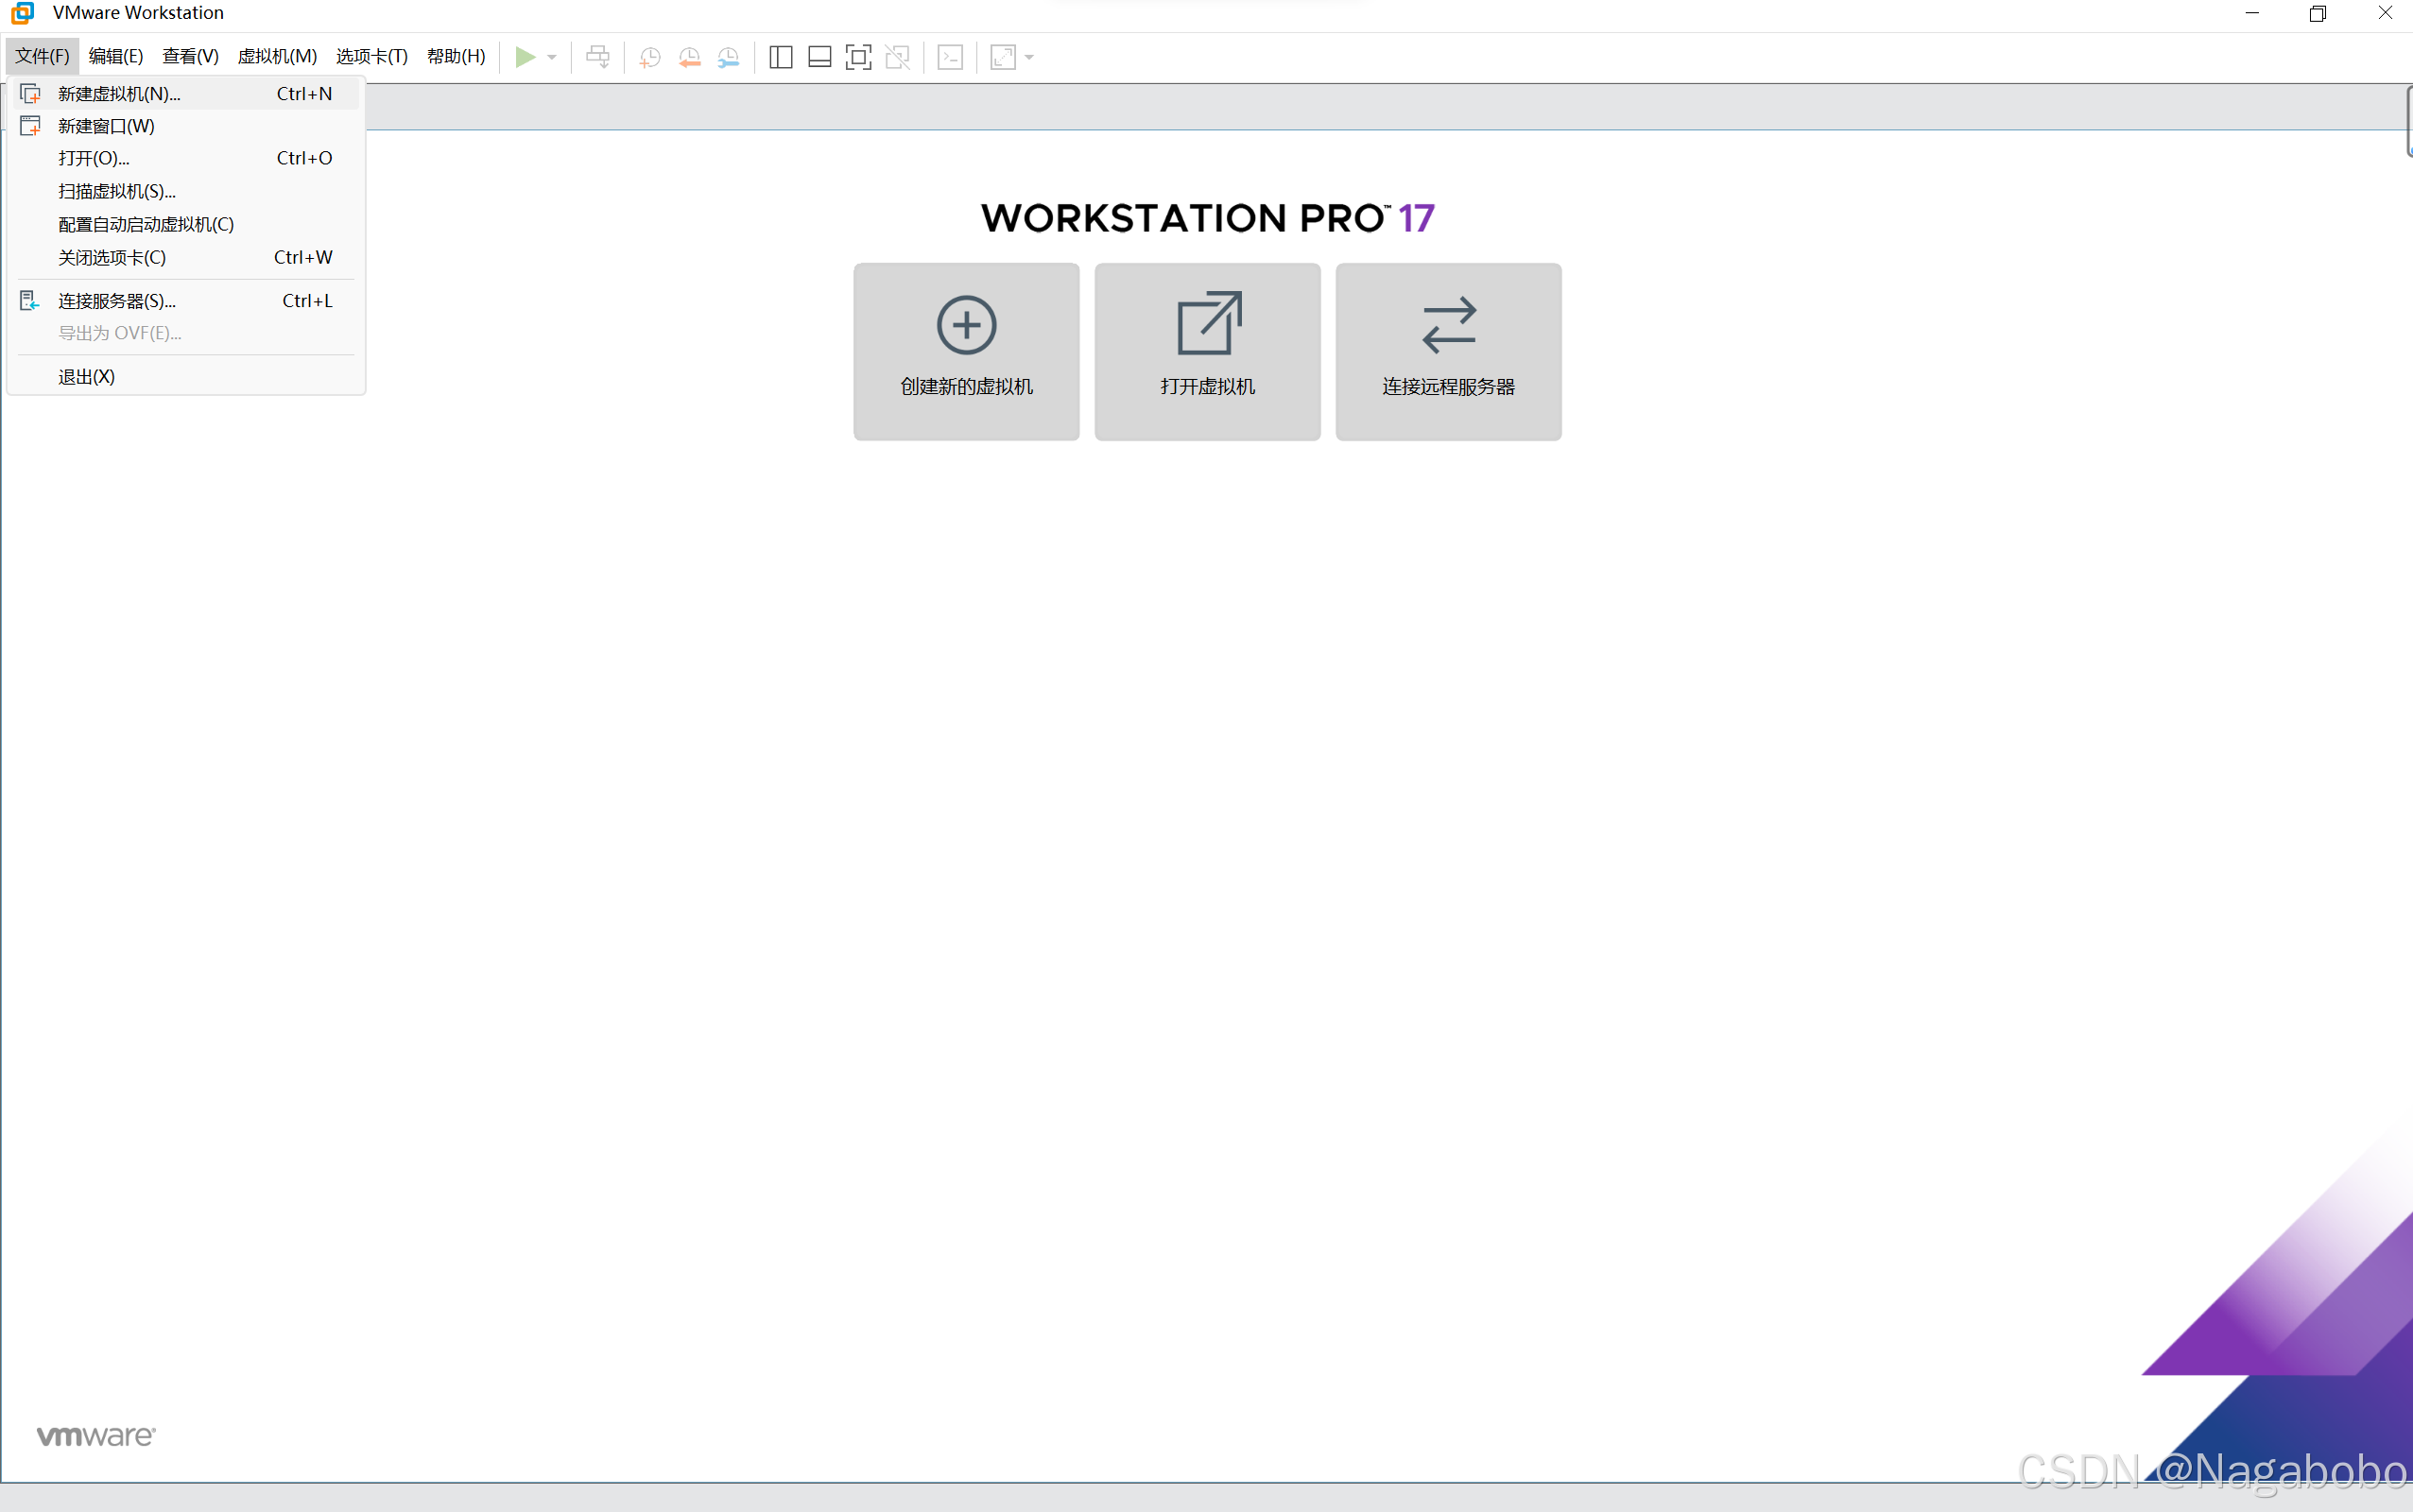Image resolution: width=2413 pixels, height=1512 pixels.
Task: Click the console view terminal icon
Action: pyautogui.click(x=950, y=57)
